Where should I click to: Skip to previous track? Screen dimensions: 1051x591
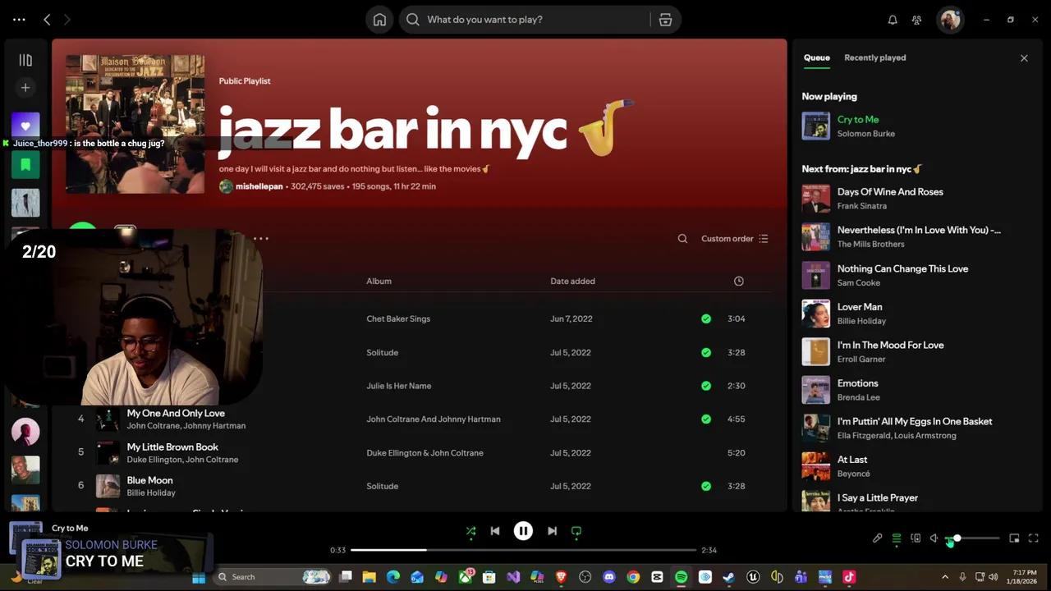click(x=494, y=531)
